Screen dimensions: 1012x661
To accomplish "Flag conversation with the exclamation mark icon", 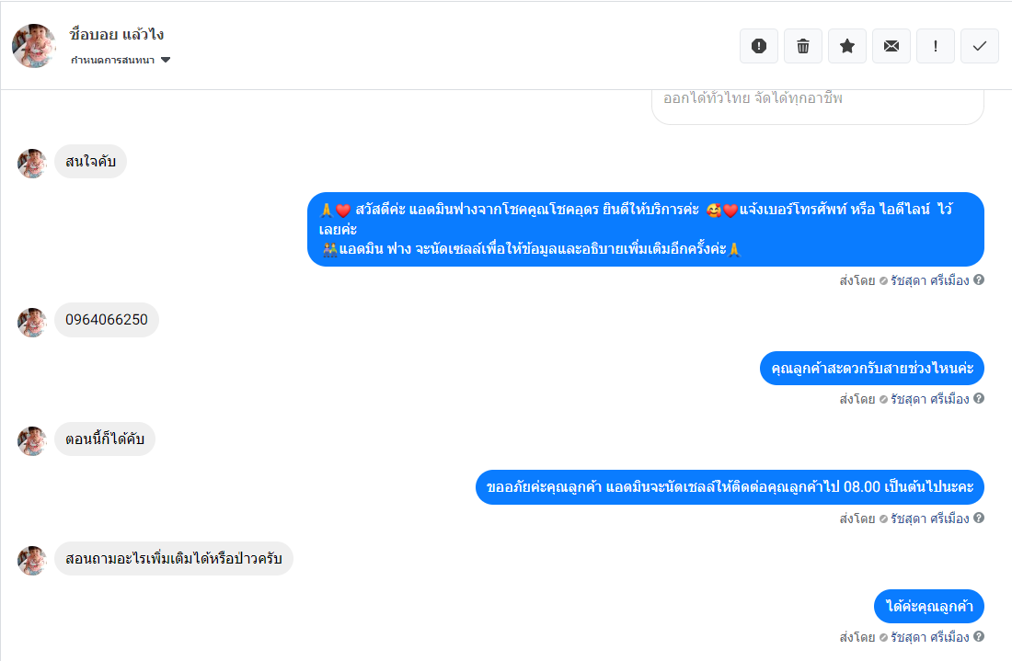I will [936, 46].
